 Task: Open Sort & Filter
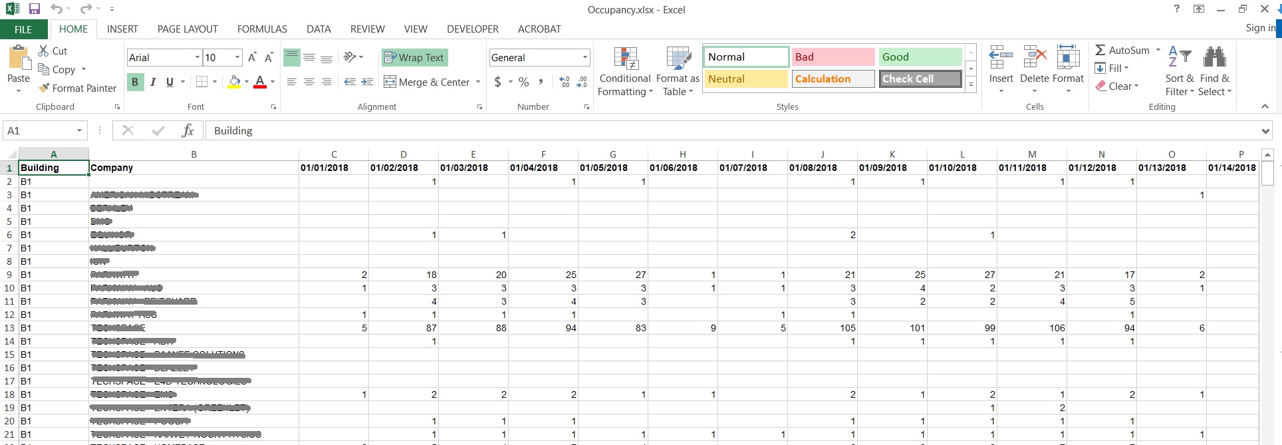click(x=1180, y=71)
